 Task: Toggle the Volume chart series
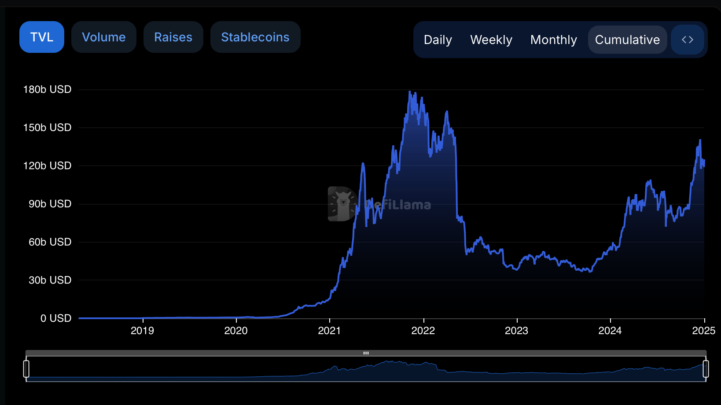coord(104,37)
